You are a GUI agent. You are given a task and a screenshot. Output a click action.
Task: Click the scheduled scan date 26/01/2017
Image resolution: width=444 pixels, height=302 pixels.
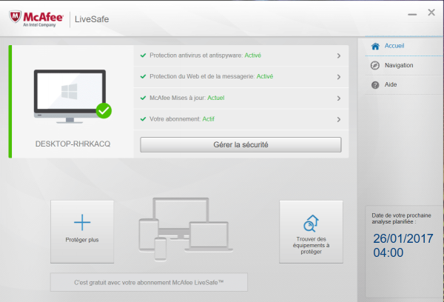[403, 238]
